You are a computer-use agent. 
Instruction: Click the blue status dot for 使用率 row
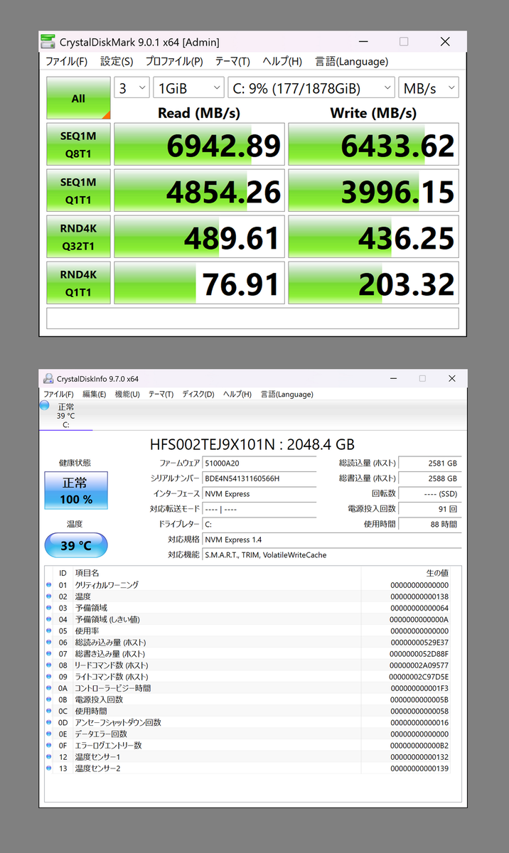(49, 631)
